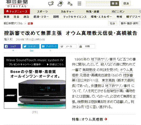The image size is (141, 125).
Task: Select 政治 in sub-navigation
Action: [26, 17]
